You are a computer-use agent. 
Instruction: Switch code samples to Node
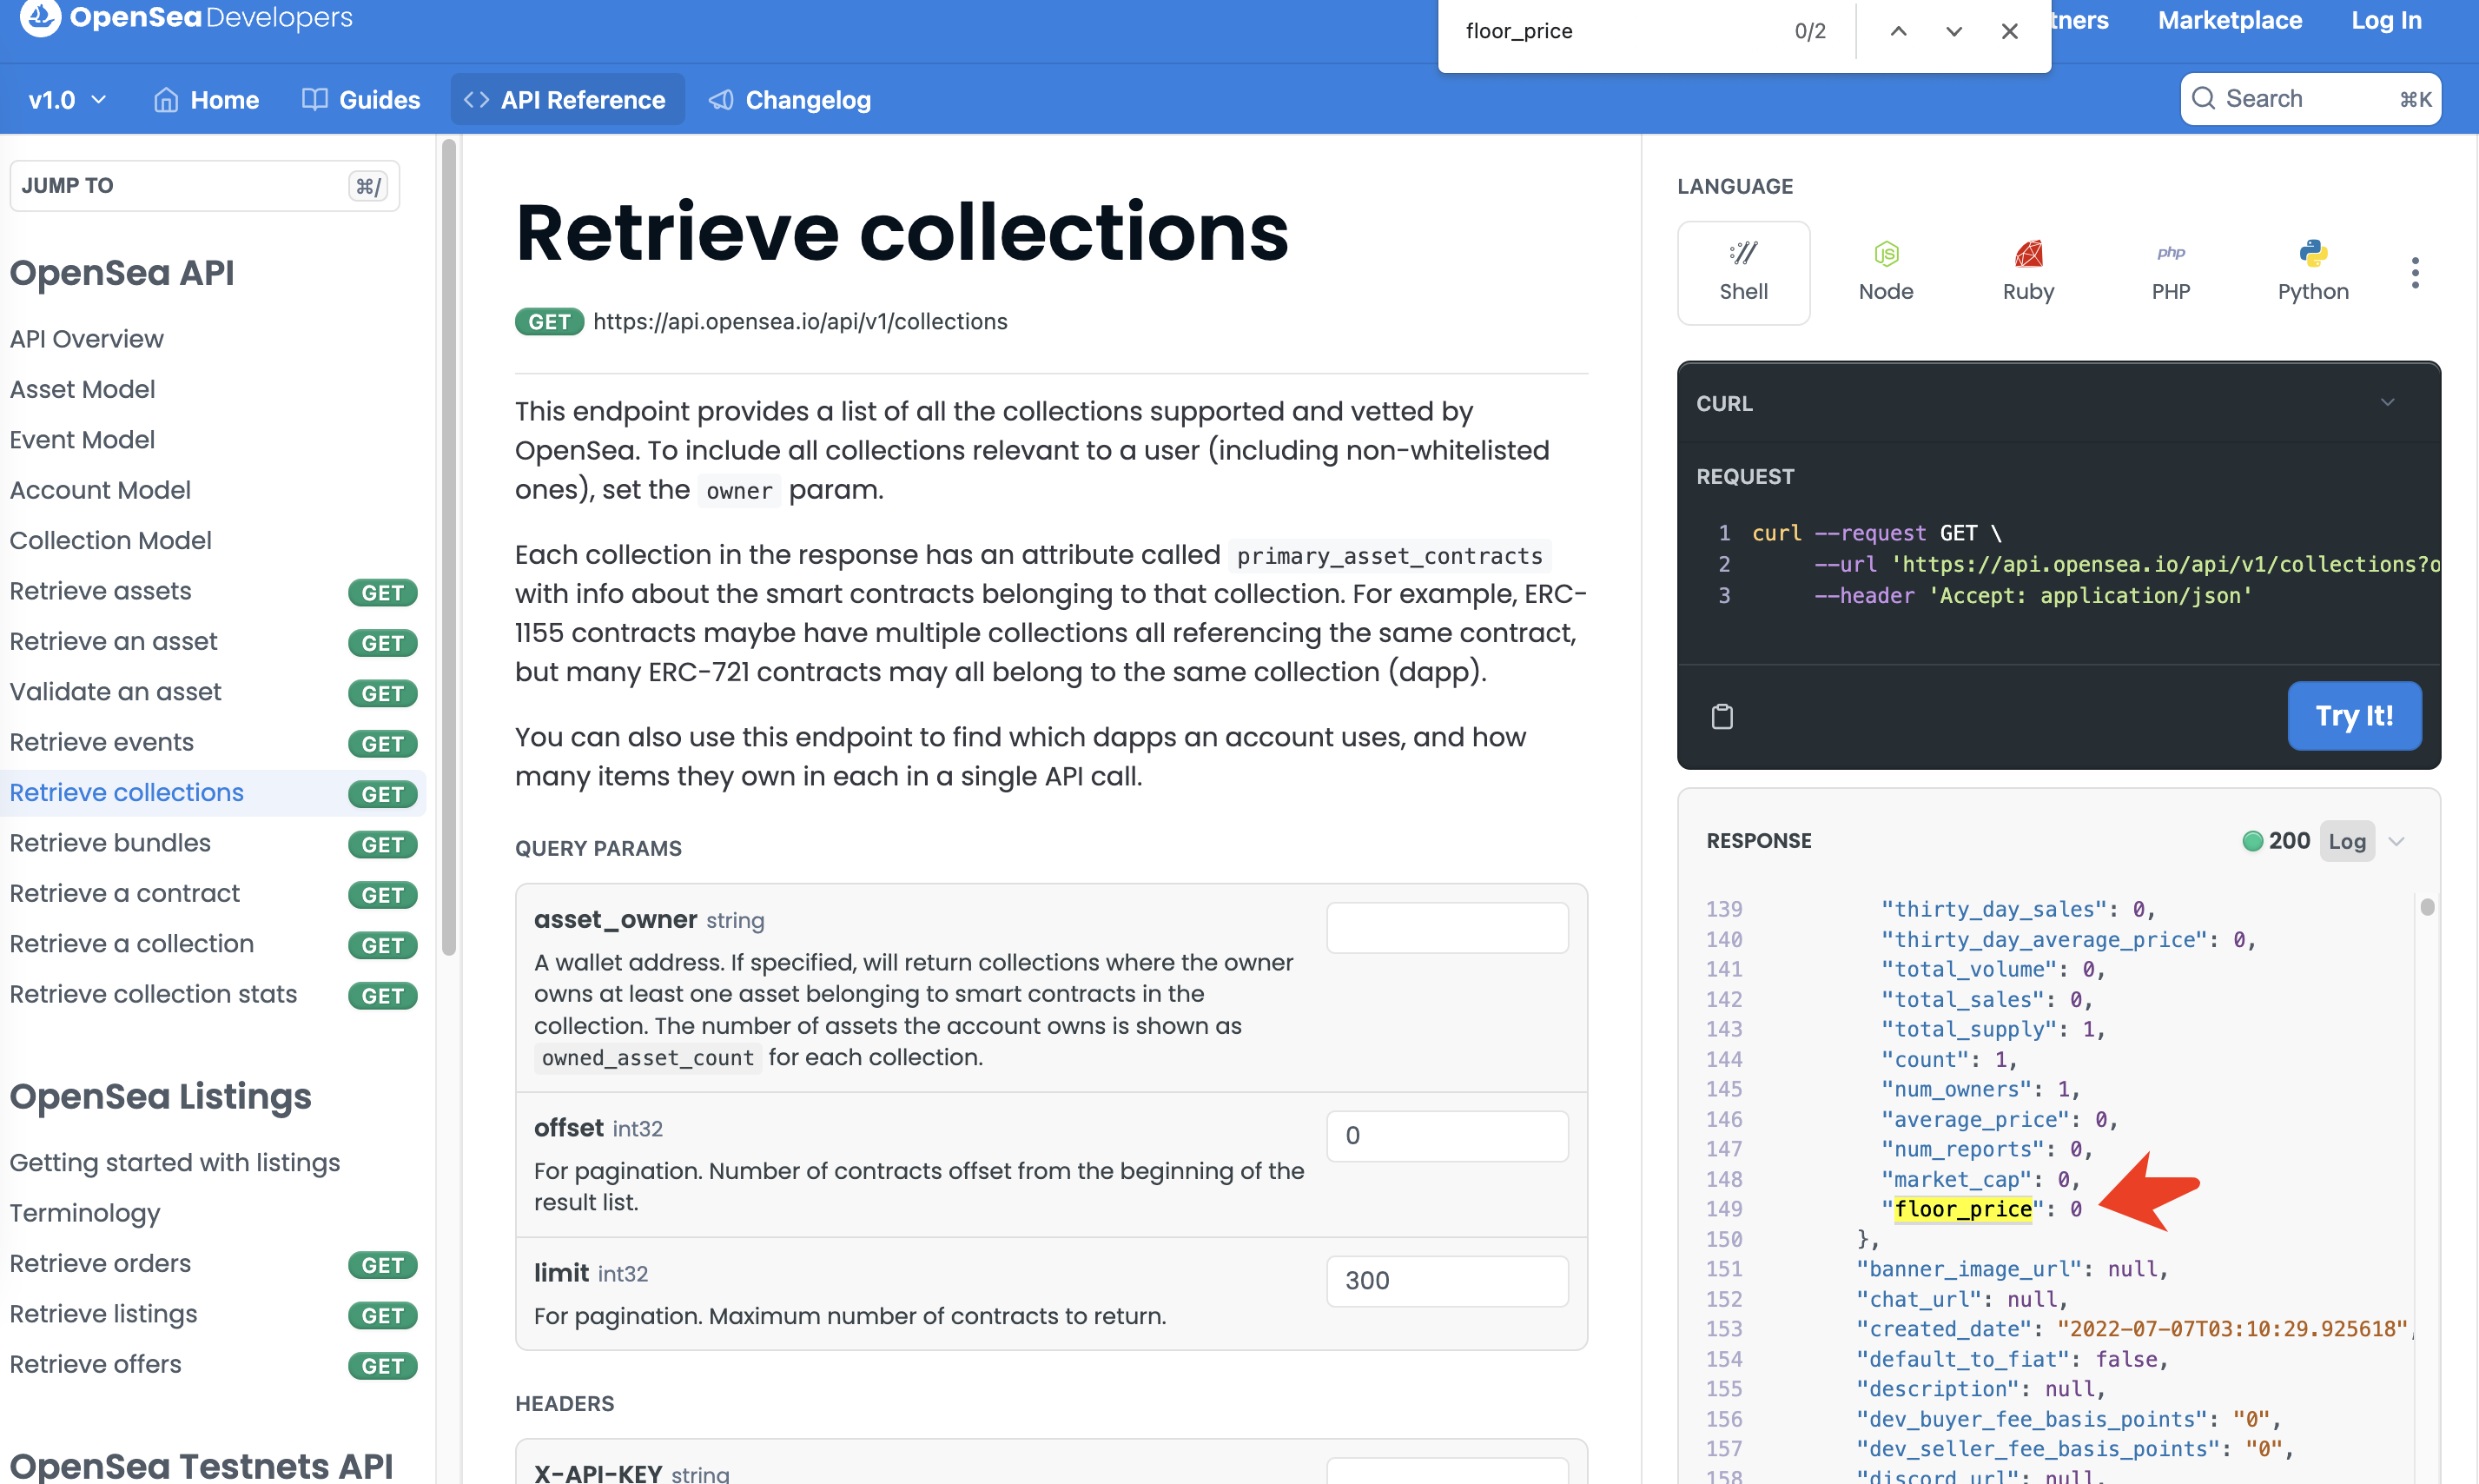[x=1885, y=272]
